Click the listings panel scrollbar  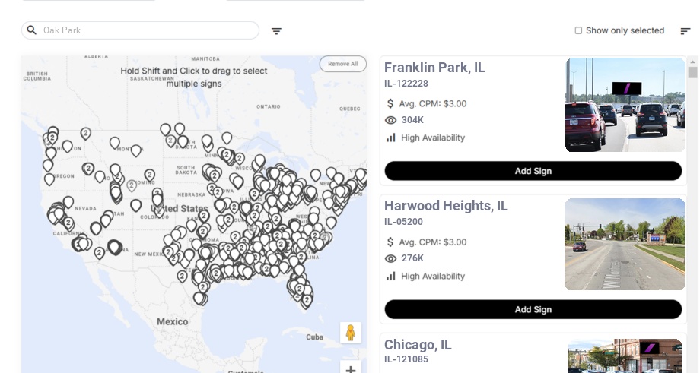[692, 73]
